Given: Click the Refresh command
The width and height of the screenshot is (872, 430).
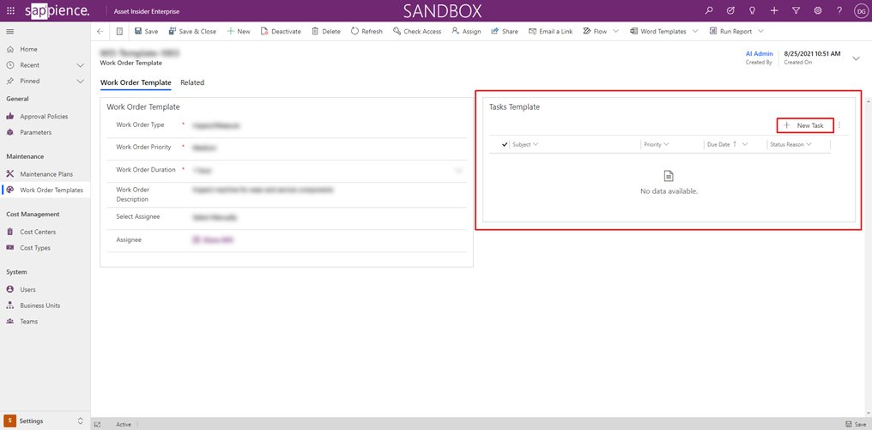Looking at the screenshot, I should (x=366, y=32).
